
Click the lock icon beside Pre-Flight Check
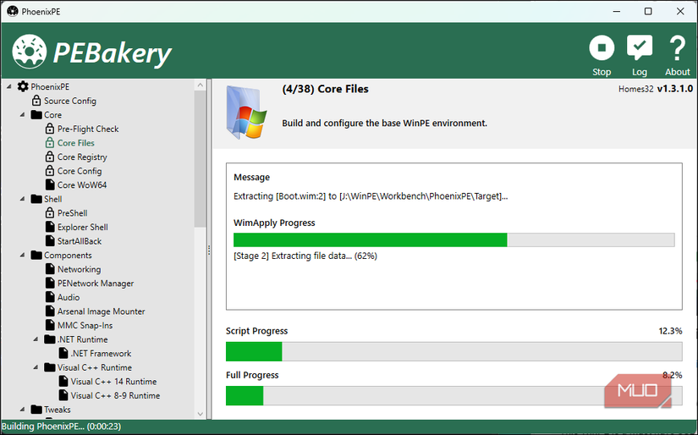[50, 129]
